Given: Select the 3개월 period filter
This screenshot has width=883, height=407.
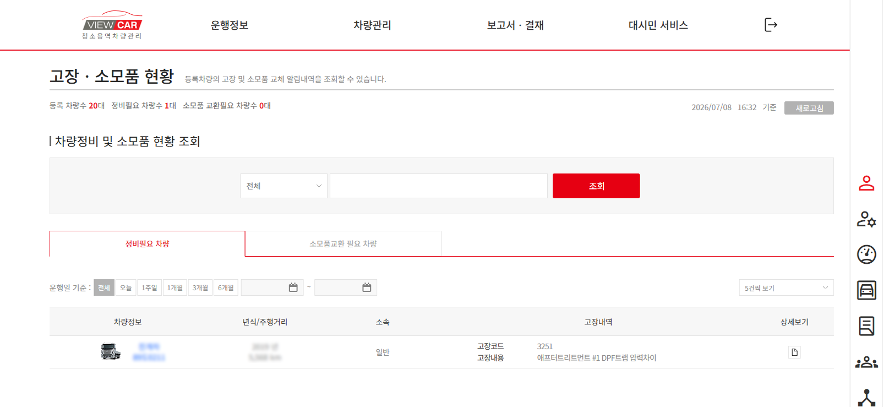Looking at the screenshot, I should pos(200,287).
